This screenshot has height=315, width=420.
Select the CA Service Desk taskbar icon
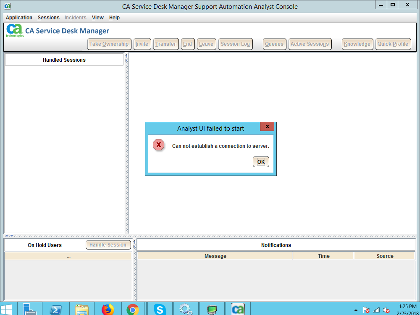coord(238,309)
